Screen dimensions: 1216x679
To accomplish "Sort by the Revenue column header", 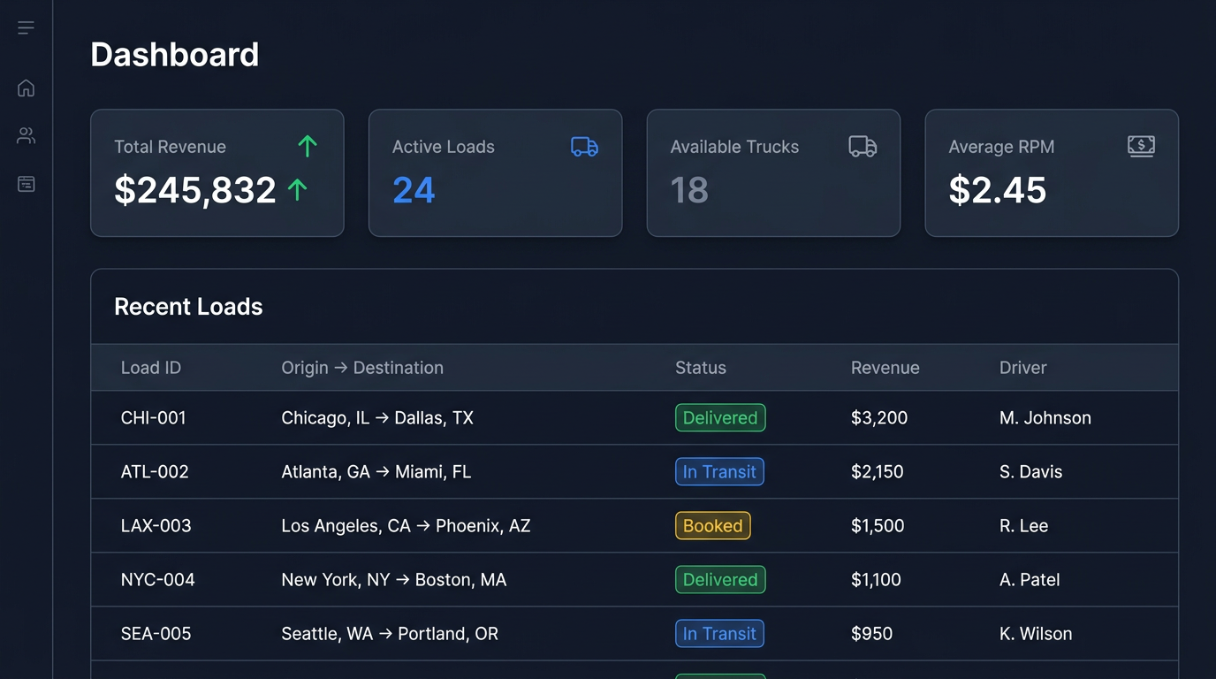I will [885, 368].
